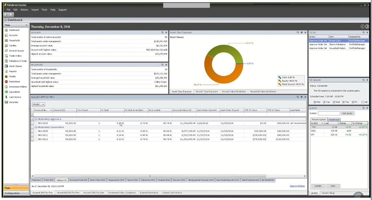372x200 pixels.
Task: Toggle the Thu schedule checkbox
Action: coord(343,102)
